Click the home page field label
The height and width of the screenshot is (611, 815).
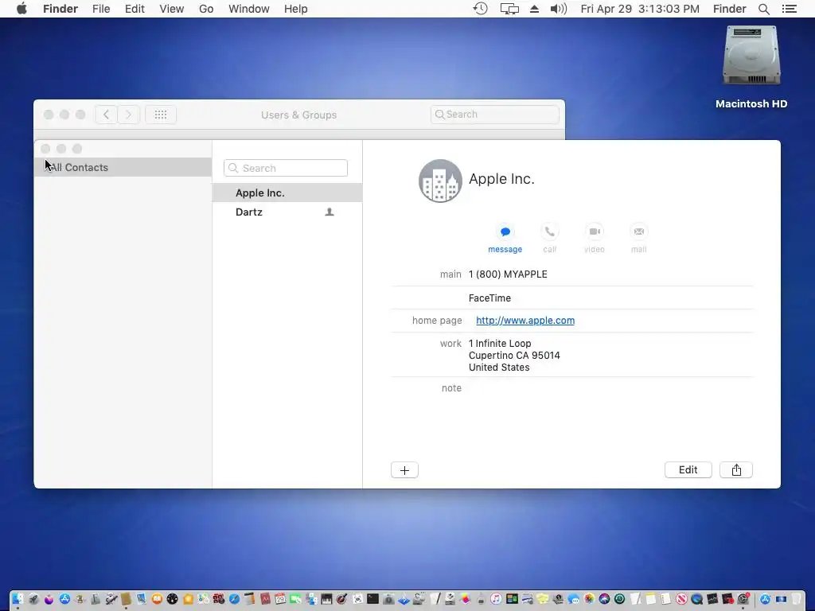437,321
